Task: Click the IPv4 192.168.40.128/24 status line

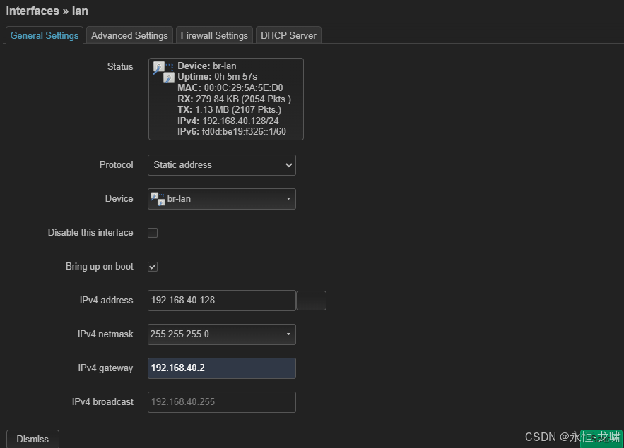Action: 228,121
